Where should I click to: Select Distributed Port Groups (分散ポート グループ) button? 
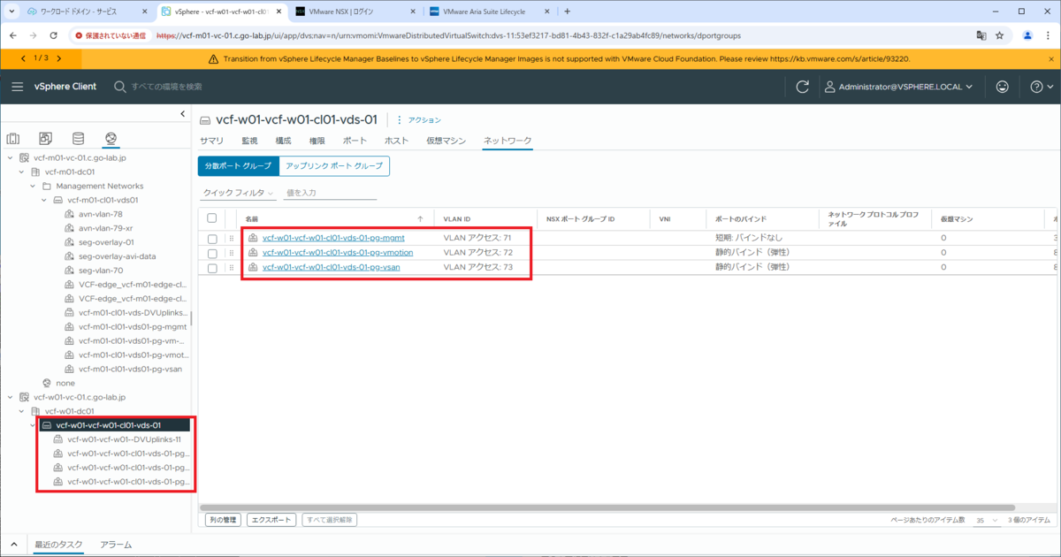(239, 166)
